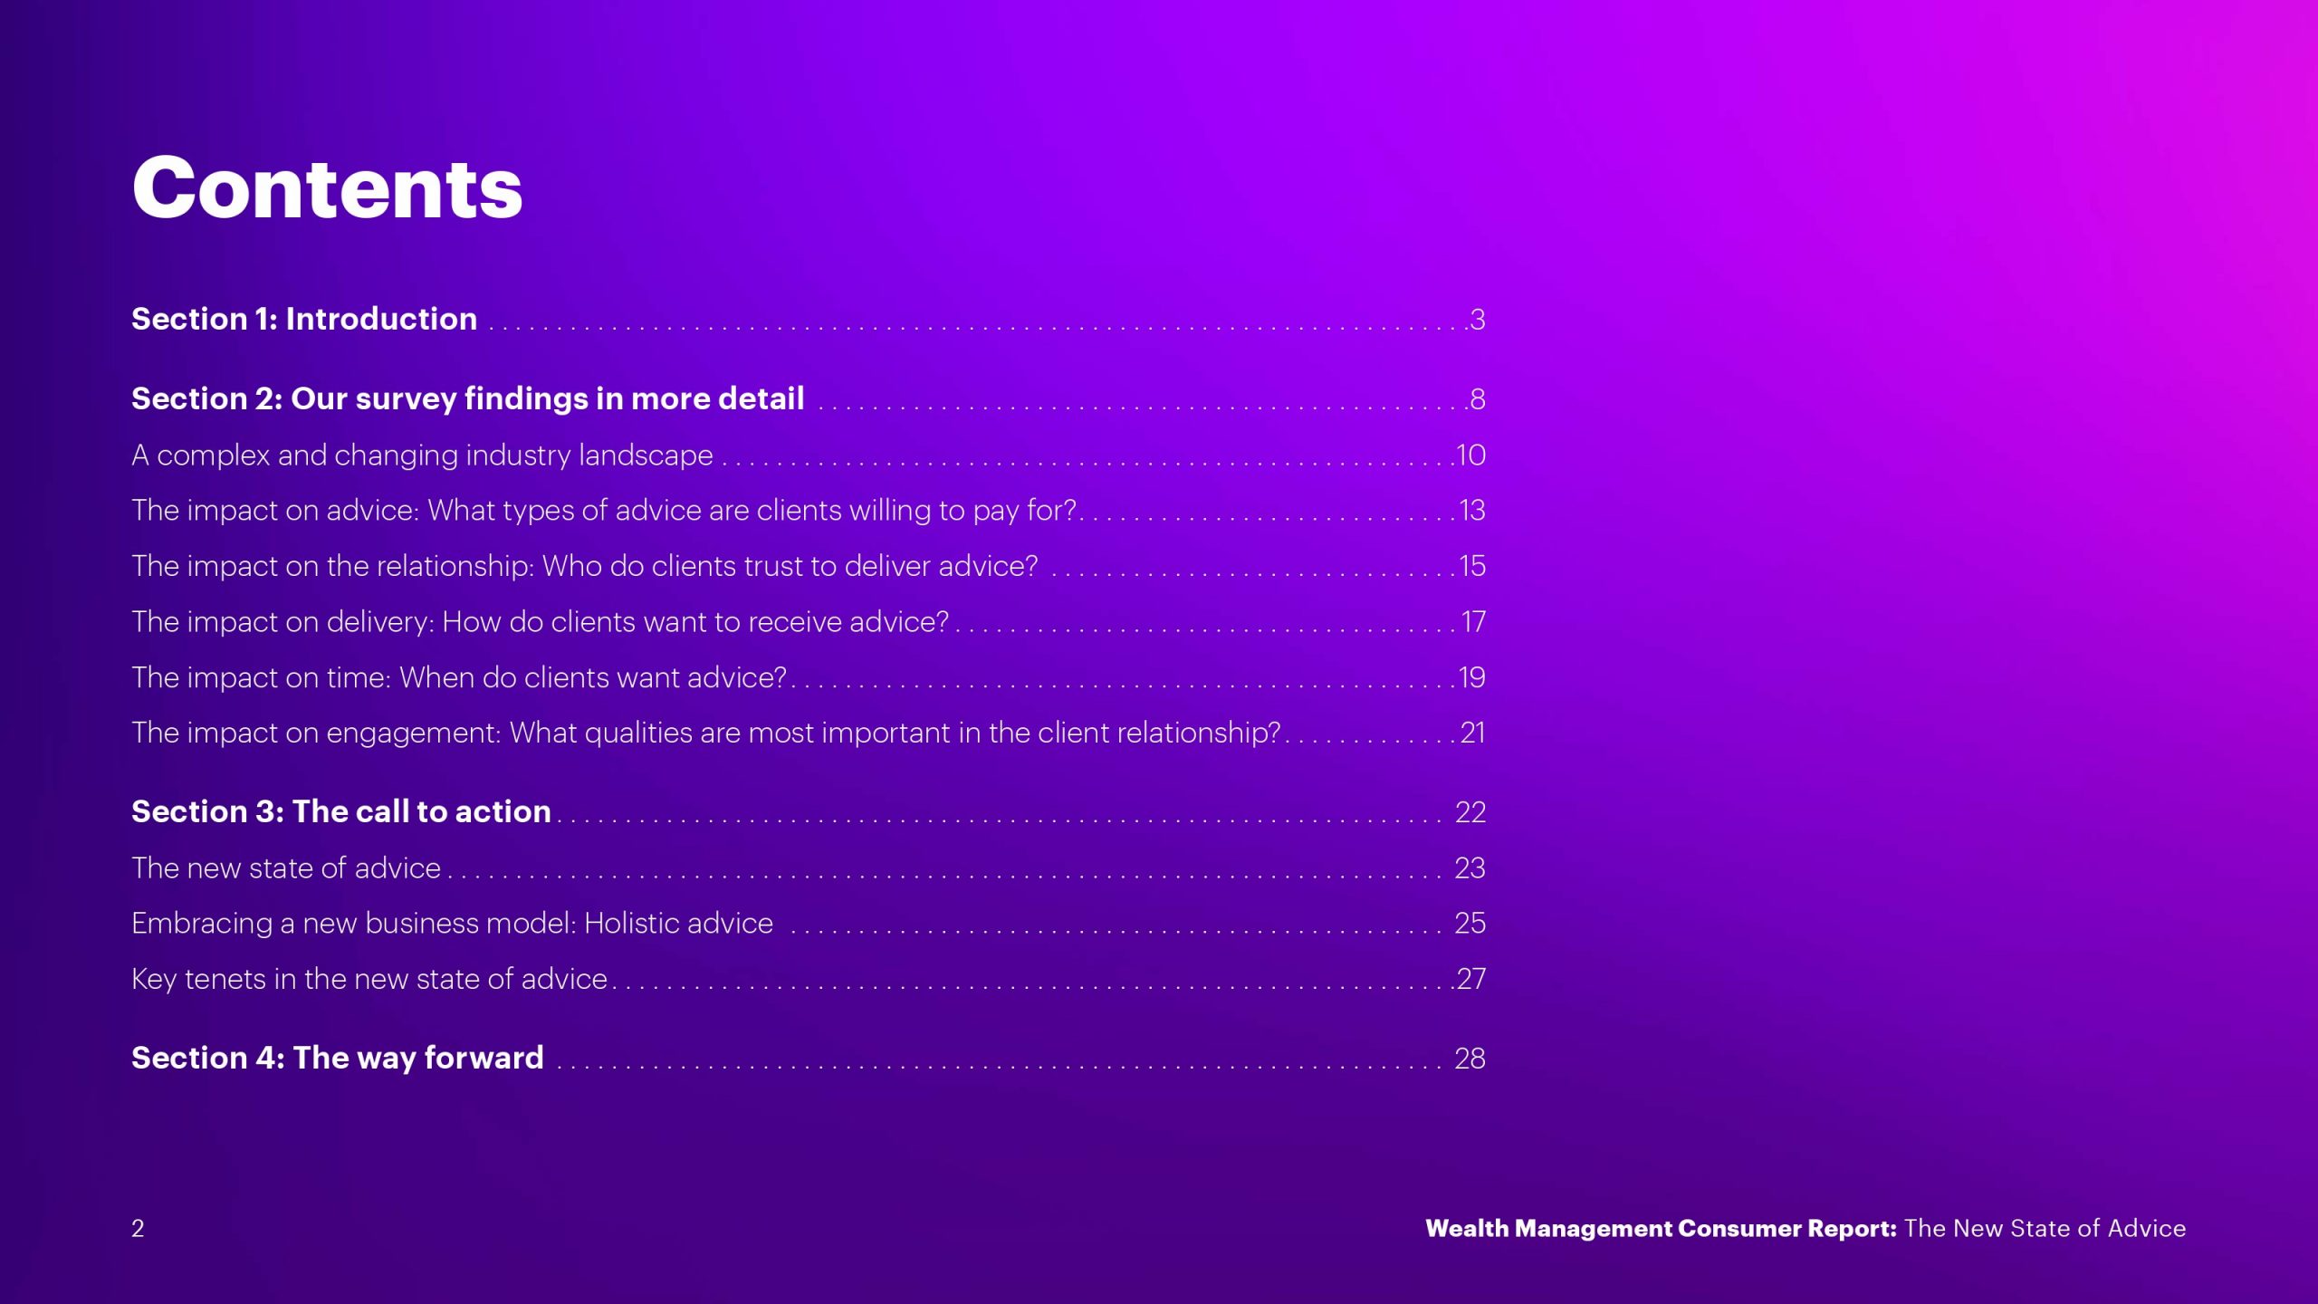Jump to Section 4: The way forward
Viewport: 2318px width, 1304px height.
click(337, 1058)
